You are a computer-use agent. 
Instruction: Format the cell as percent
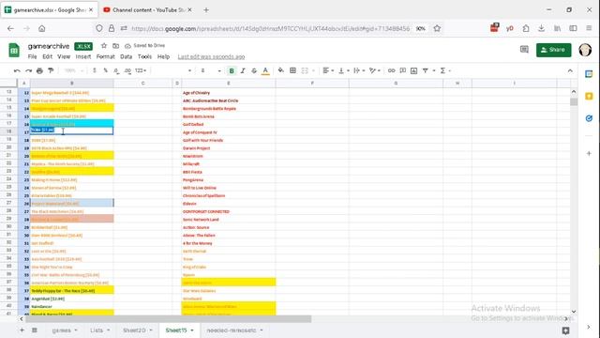[x=105, y=71]
